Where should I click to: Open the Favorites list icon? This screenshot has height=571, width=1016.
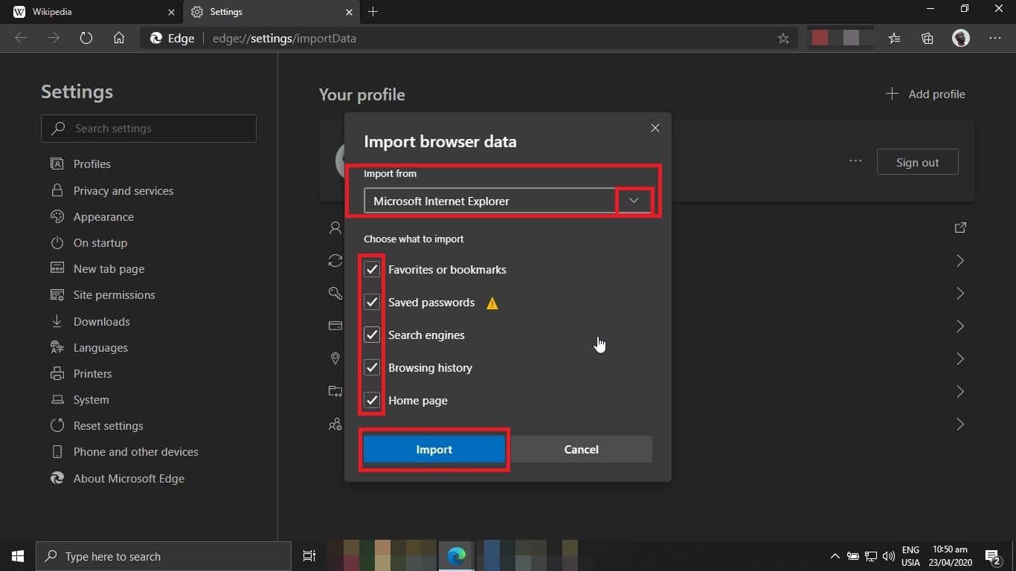click(x=895, y=38)
